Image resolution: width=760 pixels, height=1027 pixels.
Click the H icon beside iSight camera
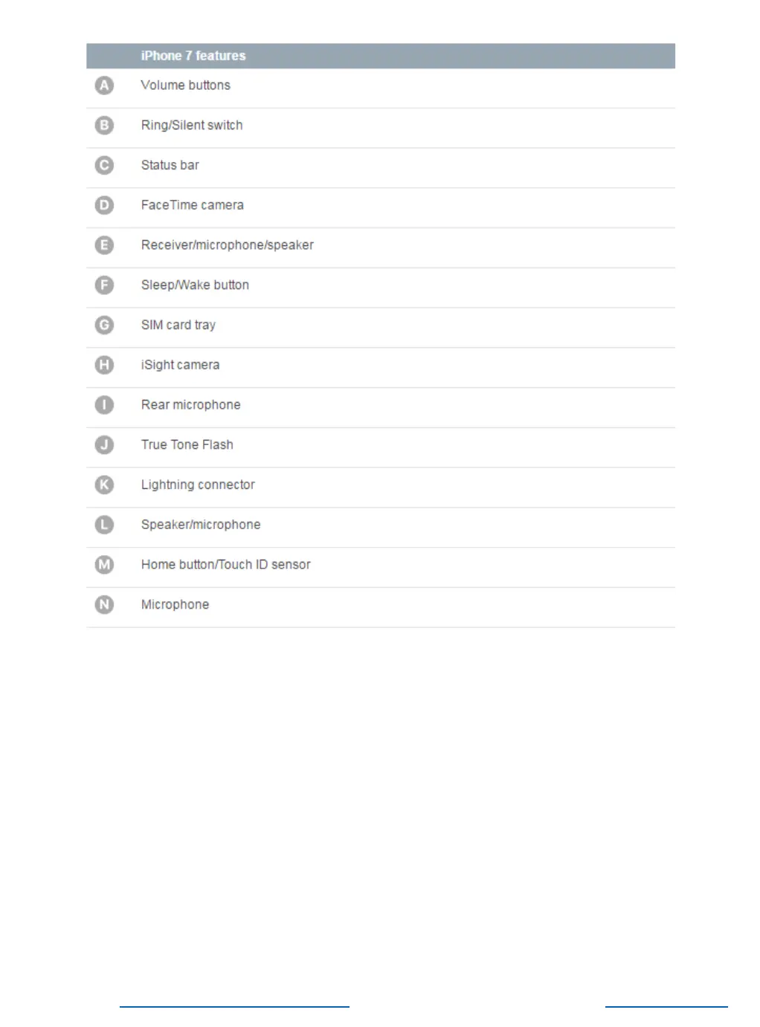point(104,365)
